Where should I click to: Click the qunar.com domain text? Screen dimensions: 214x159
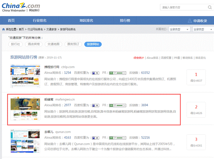click(x=63, y=132)
